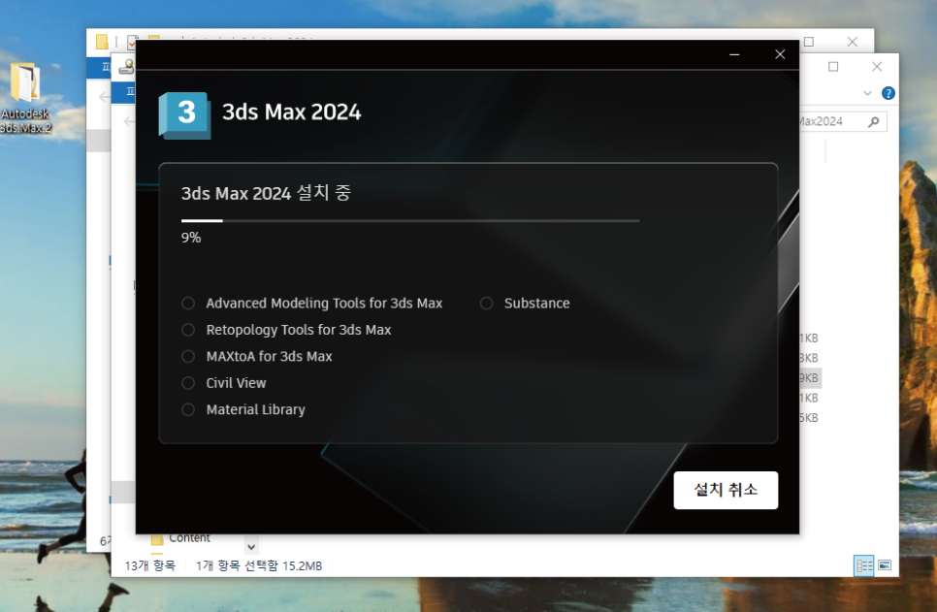The image size is (937, 612).
Task: Click the installation progress bar
Action: [410, 220]
